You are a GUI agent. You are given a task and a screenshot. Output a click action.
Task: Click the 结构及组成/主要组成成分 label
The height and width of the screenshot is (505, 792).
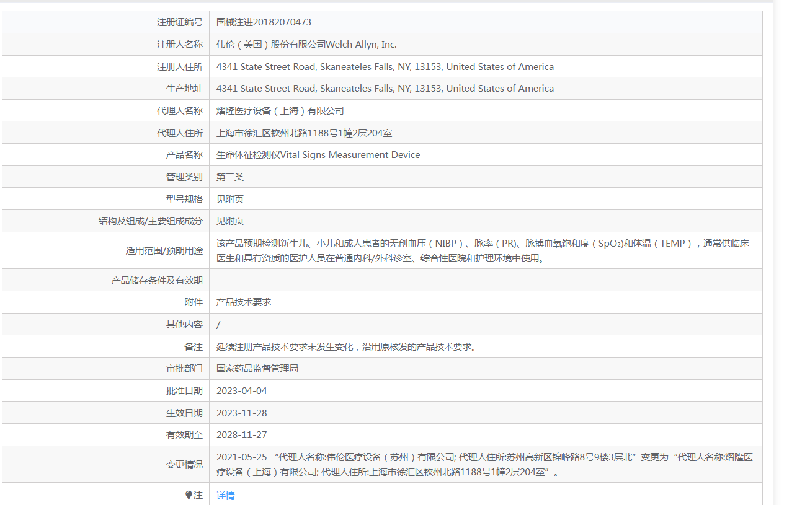151,221
